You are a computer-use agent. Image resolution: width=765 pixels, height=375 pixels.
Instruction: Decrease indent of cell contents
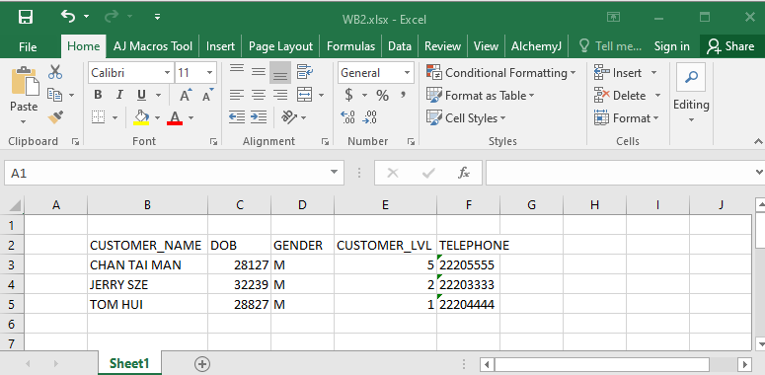click(x=237, y=117)
